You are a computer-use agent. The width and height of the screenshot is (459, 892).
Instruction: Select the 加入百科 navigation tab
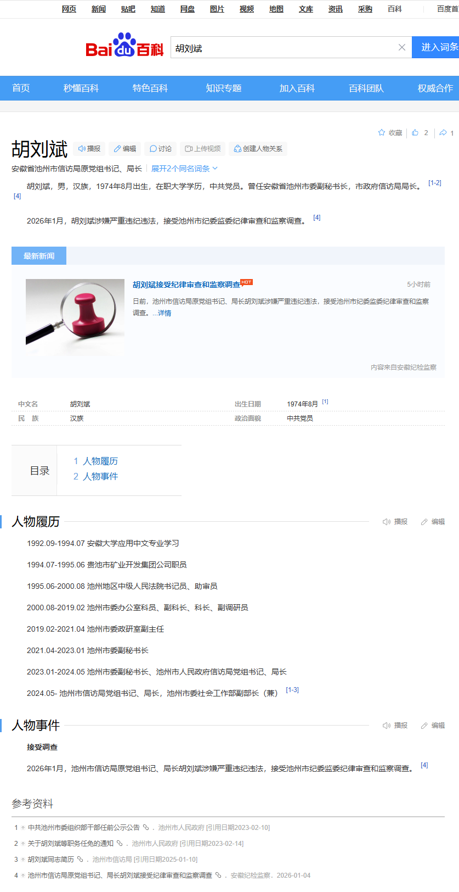pos(297,88)
